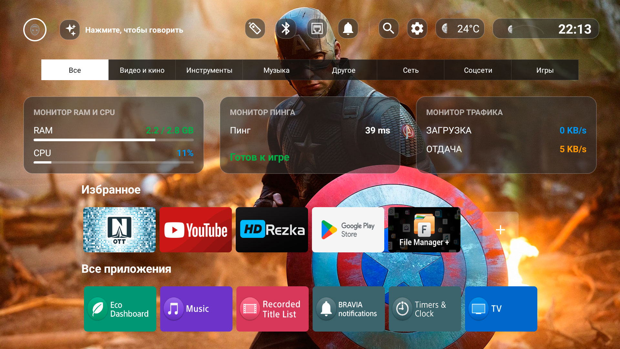Click the RAM usage progress bar
This screenshot has width=620, height=349.
pyautogui.click(x=114, y=140)
